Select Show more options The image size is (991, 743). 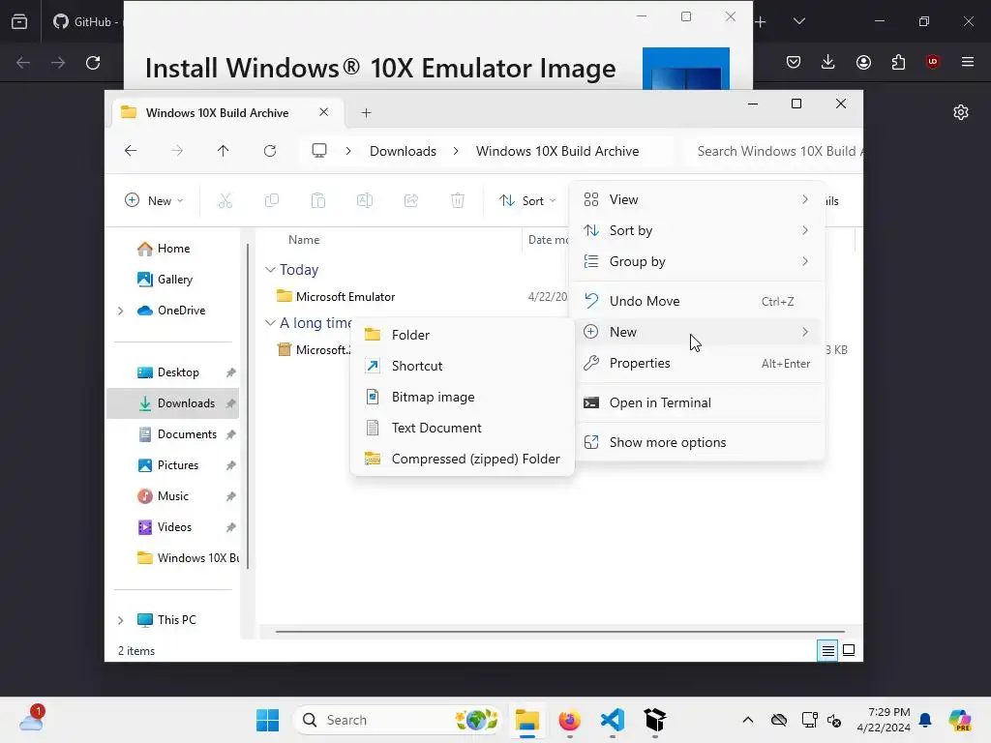pyautogui.click(x=698, y=442)
